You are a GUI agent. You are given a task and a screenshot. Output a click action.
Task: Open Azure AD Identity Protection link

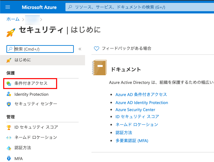click(x=142, y=102)
